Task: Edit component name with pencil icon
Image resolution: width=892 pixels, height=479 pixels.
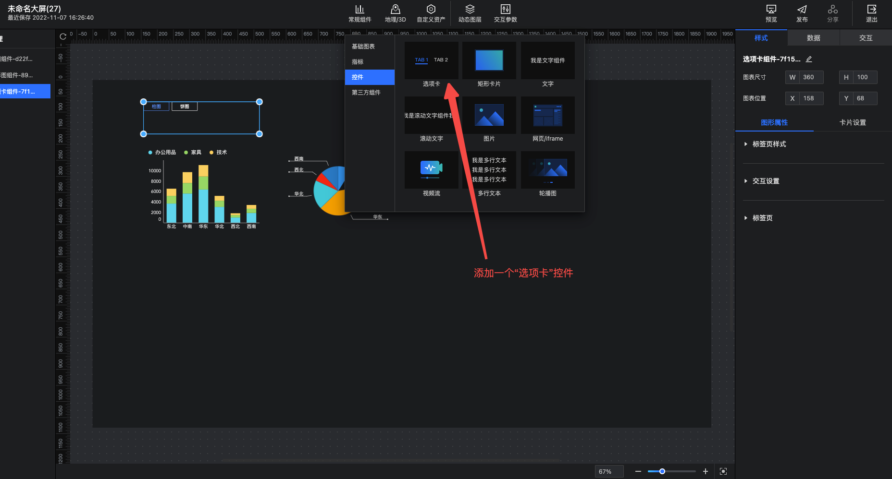Action: click(x=809, y=59)
